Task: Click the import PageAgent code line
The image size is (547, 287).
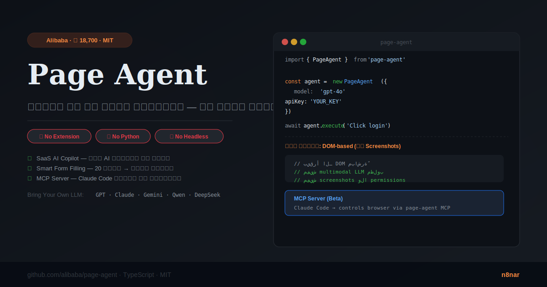Action: [345, 59]
